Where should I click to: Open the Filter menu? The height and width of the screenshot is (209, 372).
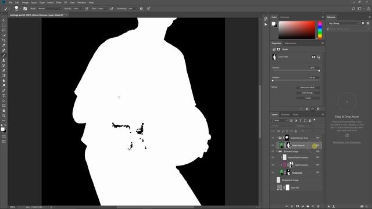(59, 2)
